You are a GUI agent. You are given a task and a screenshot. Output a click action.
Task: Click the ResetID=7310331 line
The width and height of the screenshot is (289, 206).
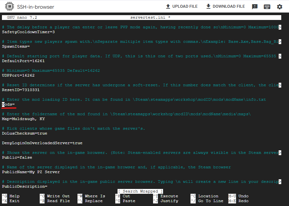coord(21,90)
